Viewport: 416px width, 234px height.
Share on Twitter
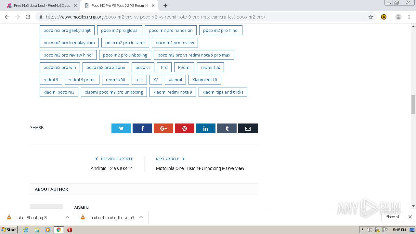121,128
